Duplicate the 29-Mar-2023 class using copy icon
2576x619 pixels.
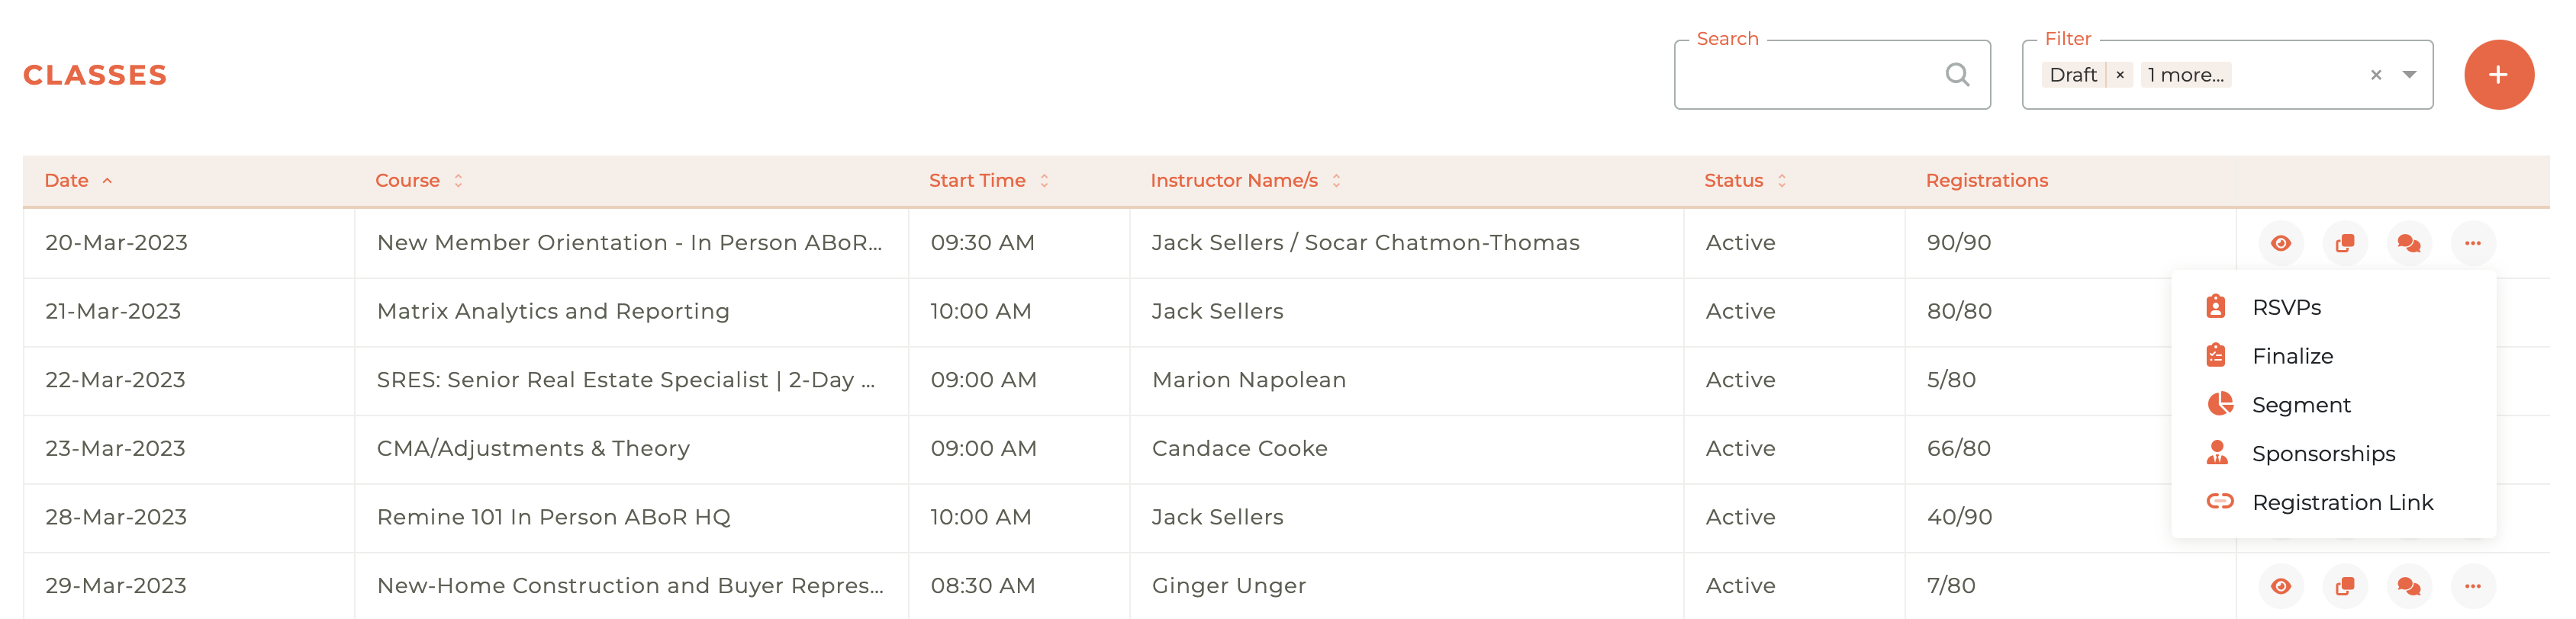(2344, 586)
